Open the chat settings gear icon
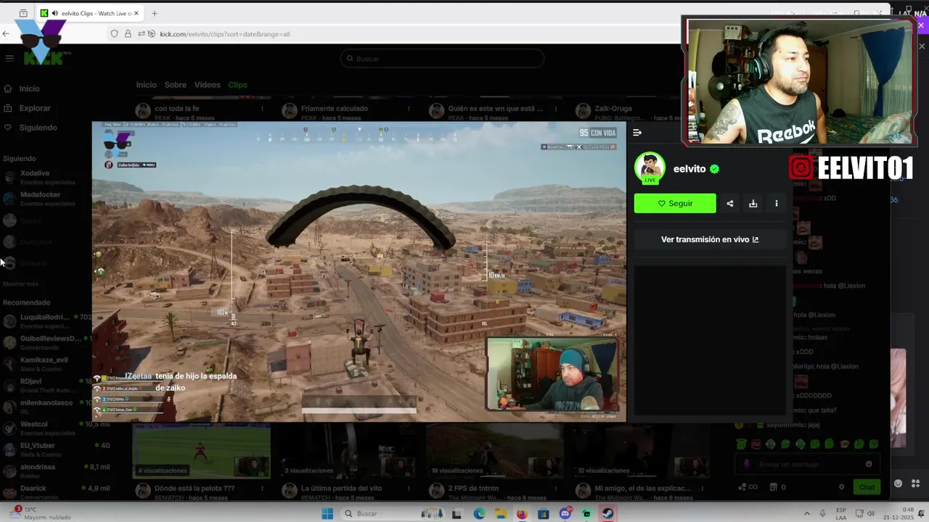This screenshot has height=522, width=929. click(x=842, y=487)
